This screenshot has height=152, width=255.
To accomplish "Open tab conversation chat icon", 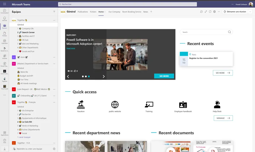I will click(x=201, y=12).
